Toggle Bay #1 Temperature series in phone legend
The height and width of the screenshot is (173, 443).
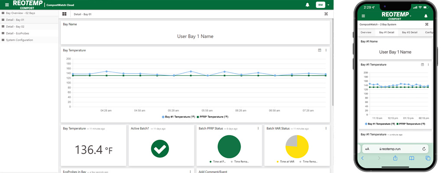pos(380,124)
